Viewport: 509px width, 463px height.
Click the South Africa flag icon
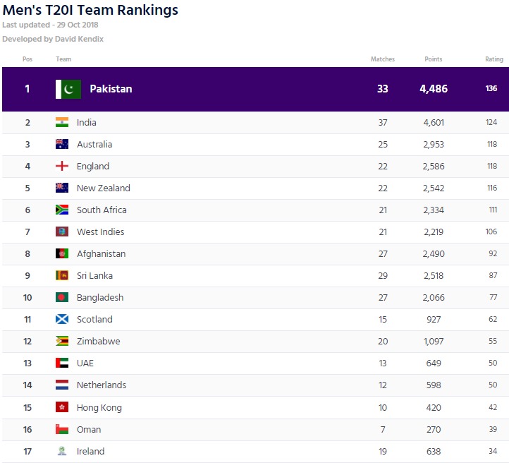click(x=62, y=210)
